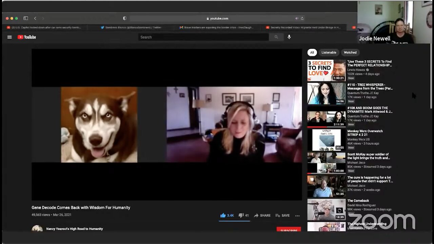Open the YouTube guide hamburger menu
The width and height of the screenshot is (434, 244).
[x=9, y=37]
